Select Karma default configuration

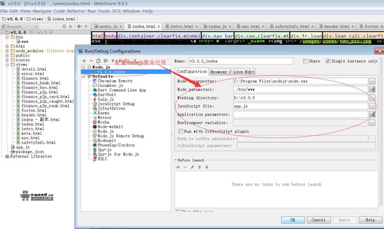tap(101, 113)
